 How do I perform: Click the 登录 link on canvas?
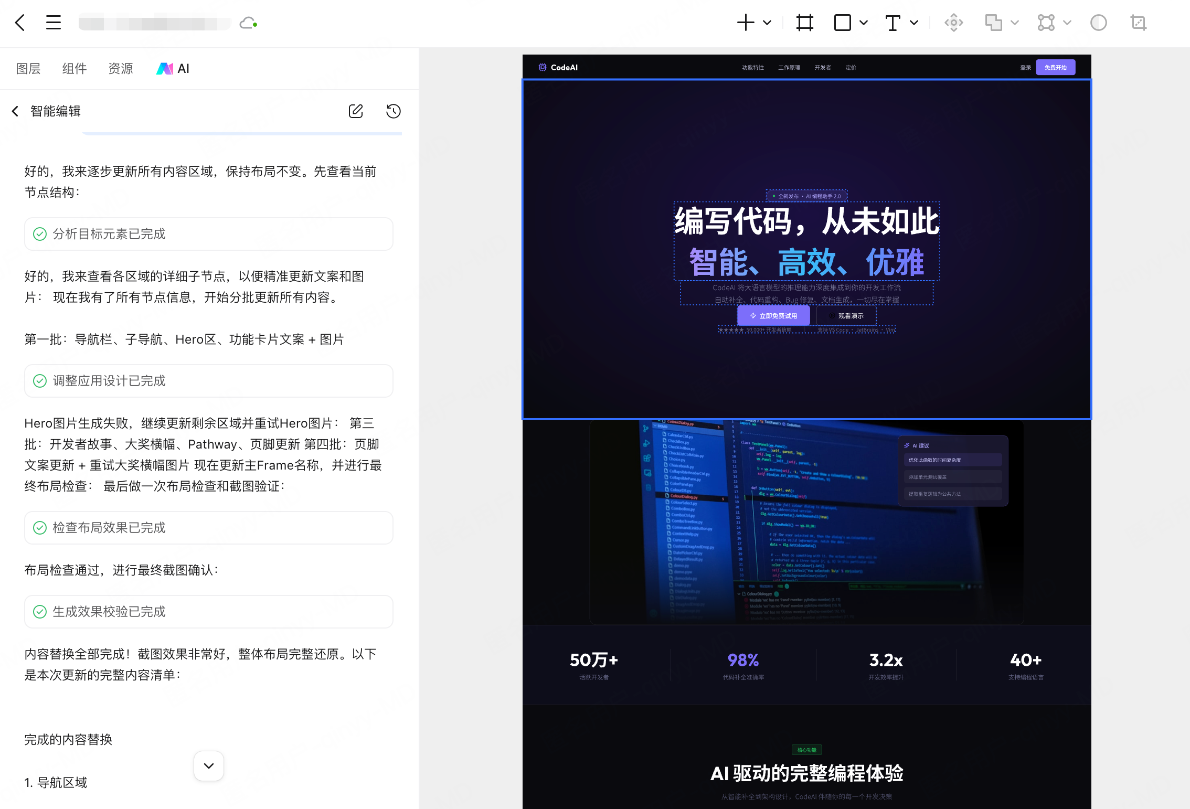pos(1026,68)
